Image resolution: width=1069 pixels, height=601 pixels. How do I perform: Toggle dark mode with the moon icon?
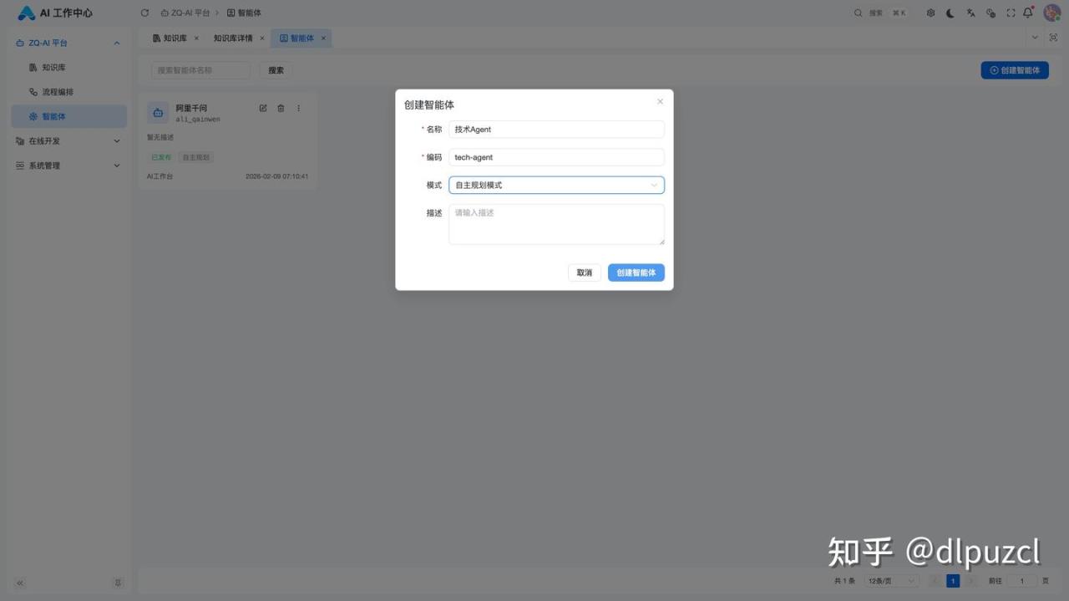click(950, 13)
